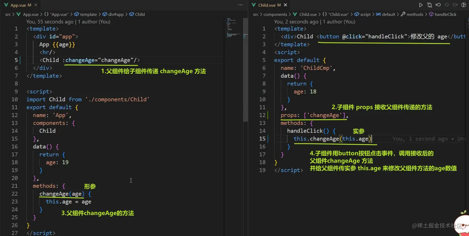Open the "You, 55 seconds ago" CodeLens link
This screenshot has height=236, width=469.
50,22
